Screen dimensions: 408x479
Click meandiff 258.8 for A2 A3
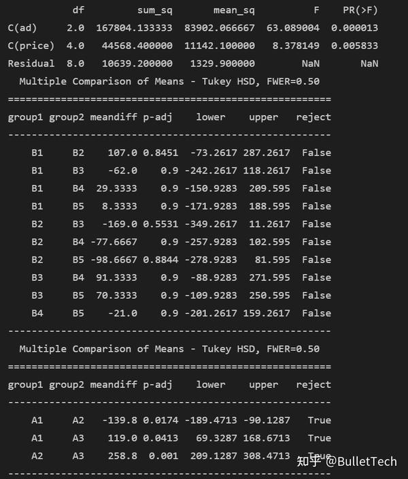[x=122, y=456]
